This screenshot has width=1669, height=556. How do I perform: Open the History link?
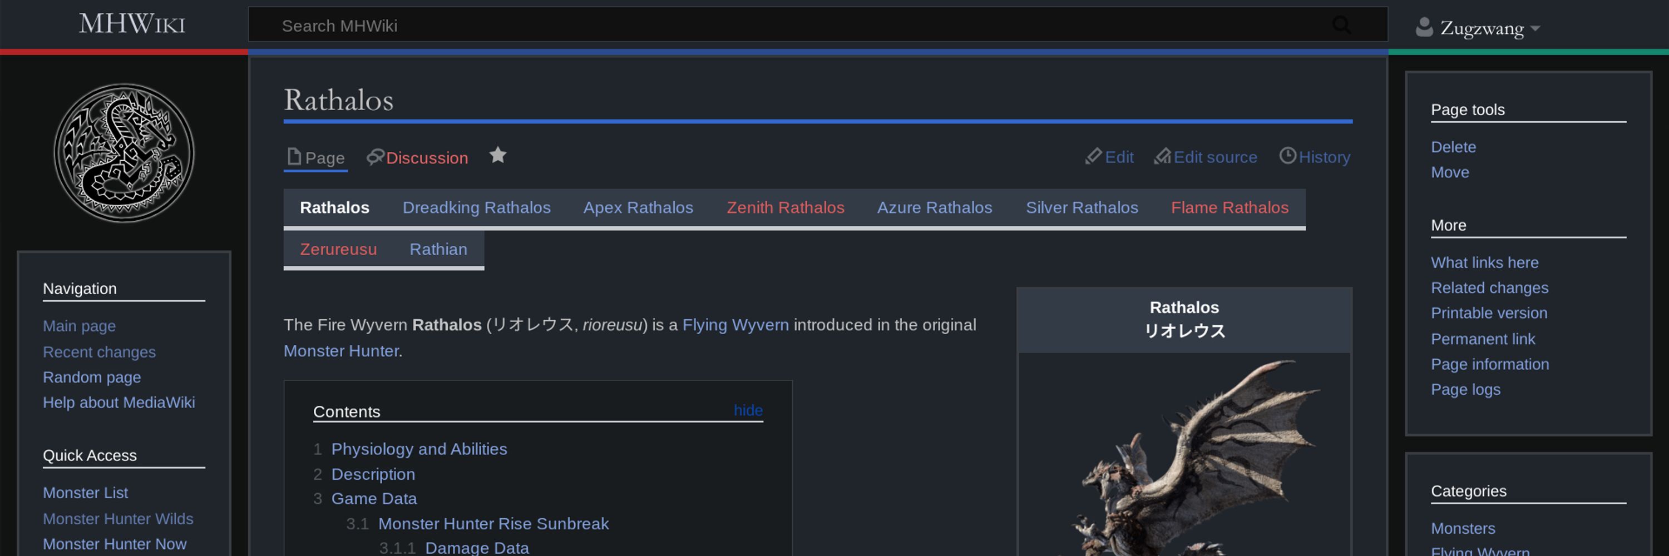[x=1324, y=157]
